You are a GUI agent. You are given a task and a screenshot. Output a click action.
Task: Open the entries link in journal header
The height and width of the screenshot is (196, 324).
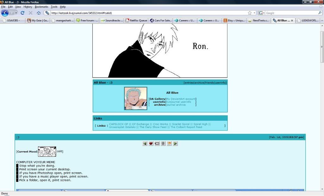(x=189, y=83)
